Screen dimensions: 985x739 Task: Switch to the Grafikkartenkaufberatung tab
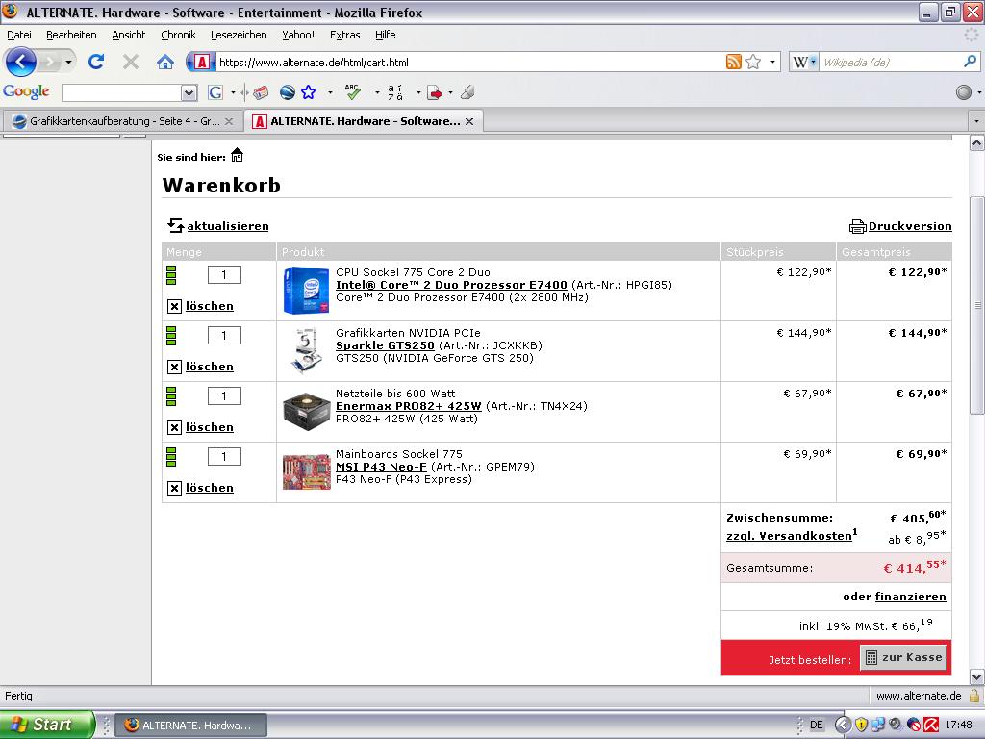pyautogui.click(x=122, y=121)
